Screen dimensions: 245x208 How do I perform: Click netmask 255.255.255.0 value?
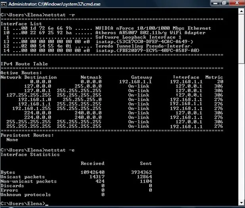tap(82, 100)
